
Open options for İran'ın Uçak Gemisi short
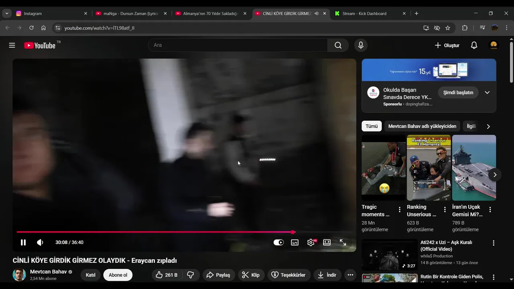(490, 210)
